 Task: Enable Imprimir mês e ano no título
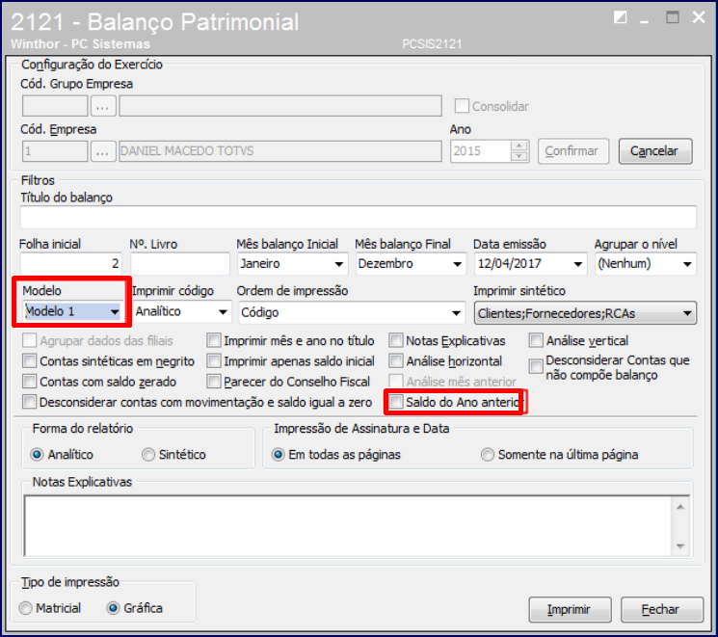(x=214, y=340)
